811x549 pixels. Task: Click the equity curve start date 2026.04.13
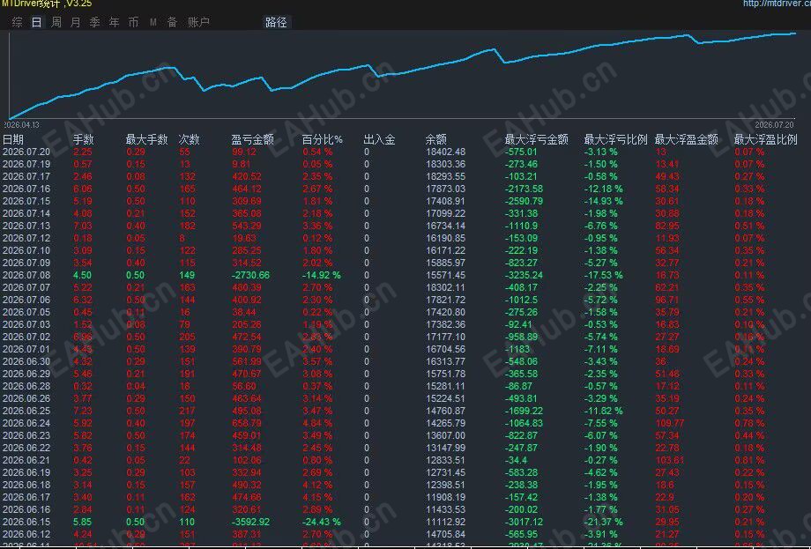tap(22, 124)
